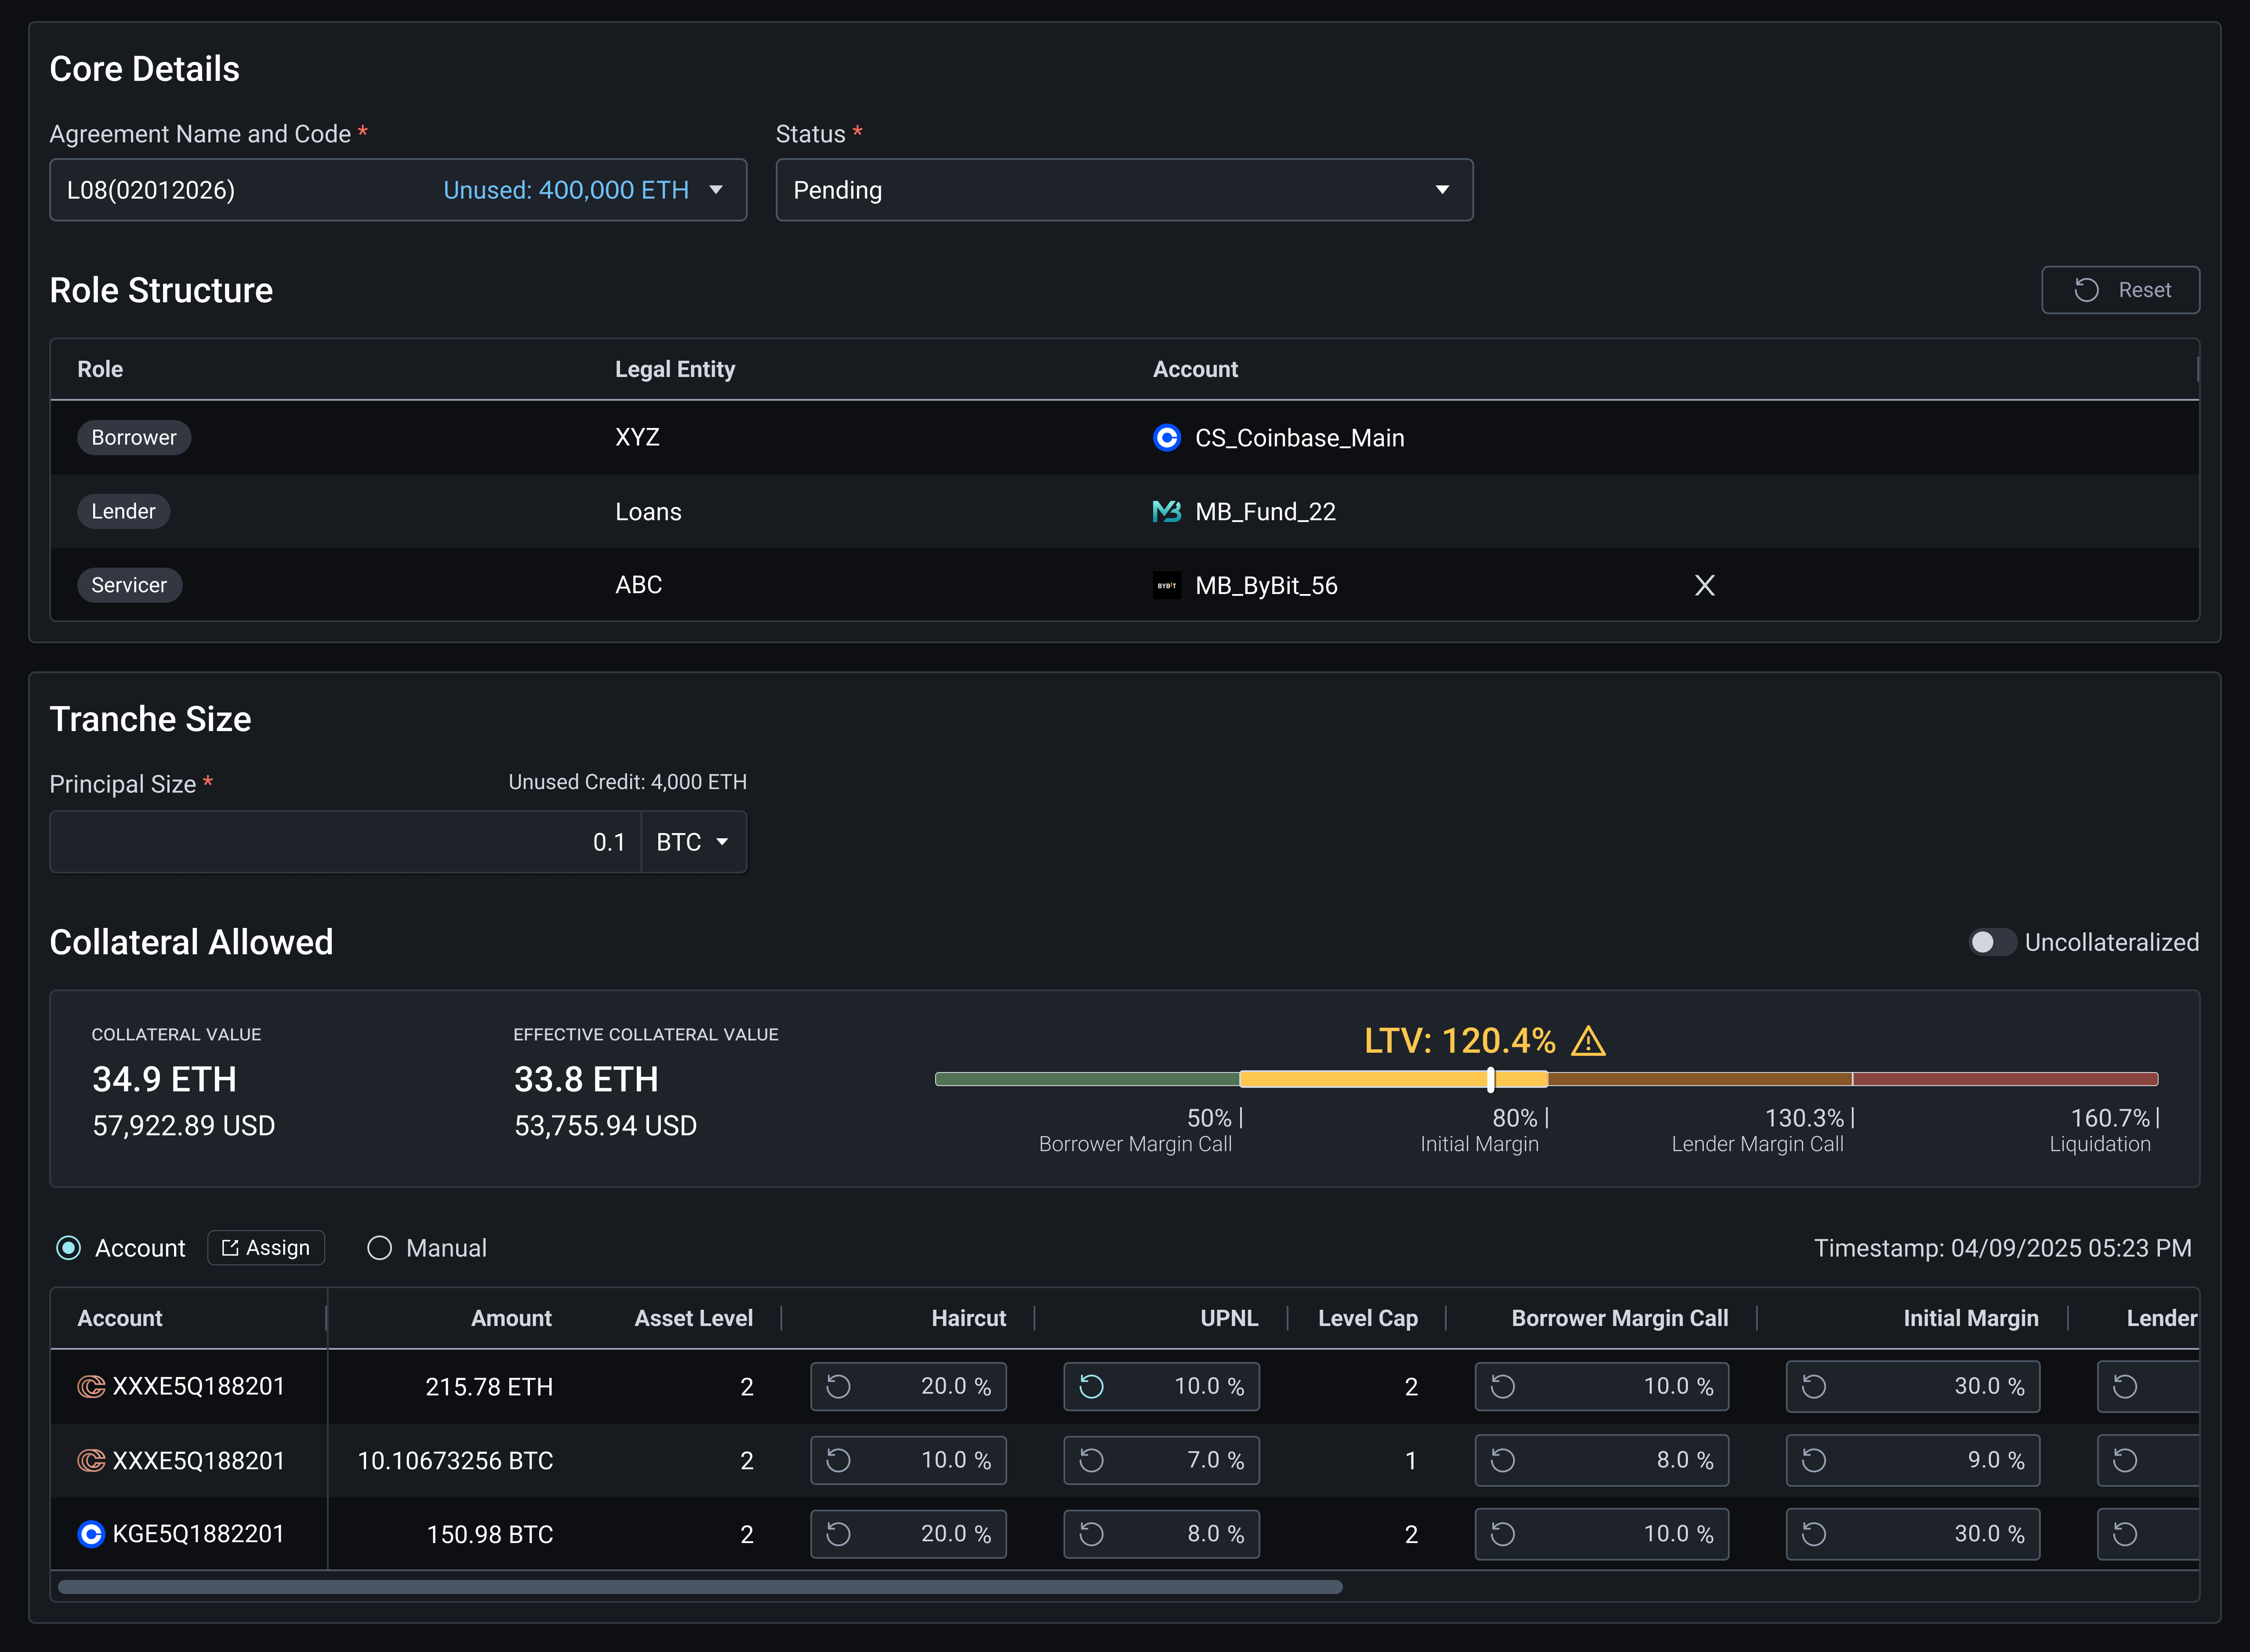
Task: Toggle the Uncollateralized switch
Action: (x=1992, y=942)
